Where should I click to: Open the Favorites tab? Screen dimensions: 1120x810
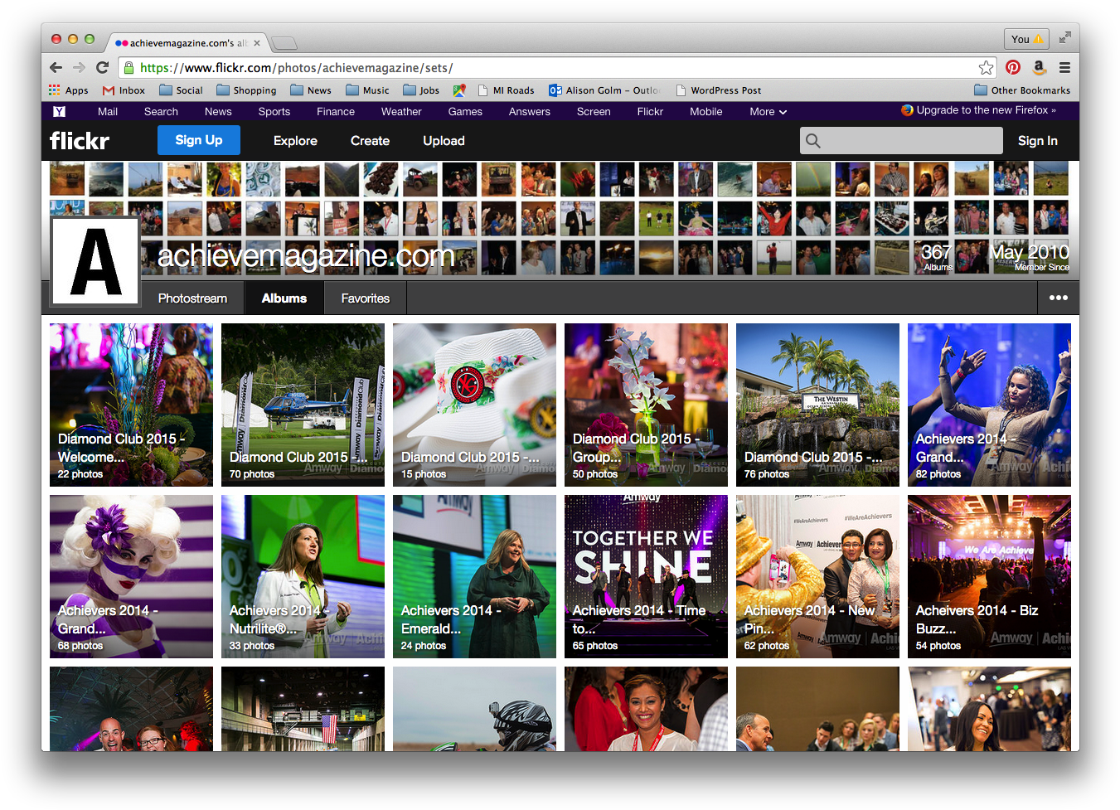pyautogui.click(x=365, y=298)
